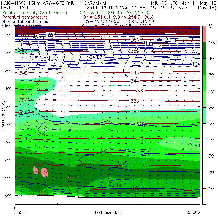This screenshot has height=218, width=218.
Task: Select the 'Fcst: 18 h' label
Action: tap(15, 8)
